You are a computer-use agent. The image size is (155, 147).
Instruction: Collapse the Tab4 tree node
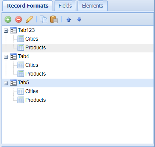[6, 57]
